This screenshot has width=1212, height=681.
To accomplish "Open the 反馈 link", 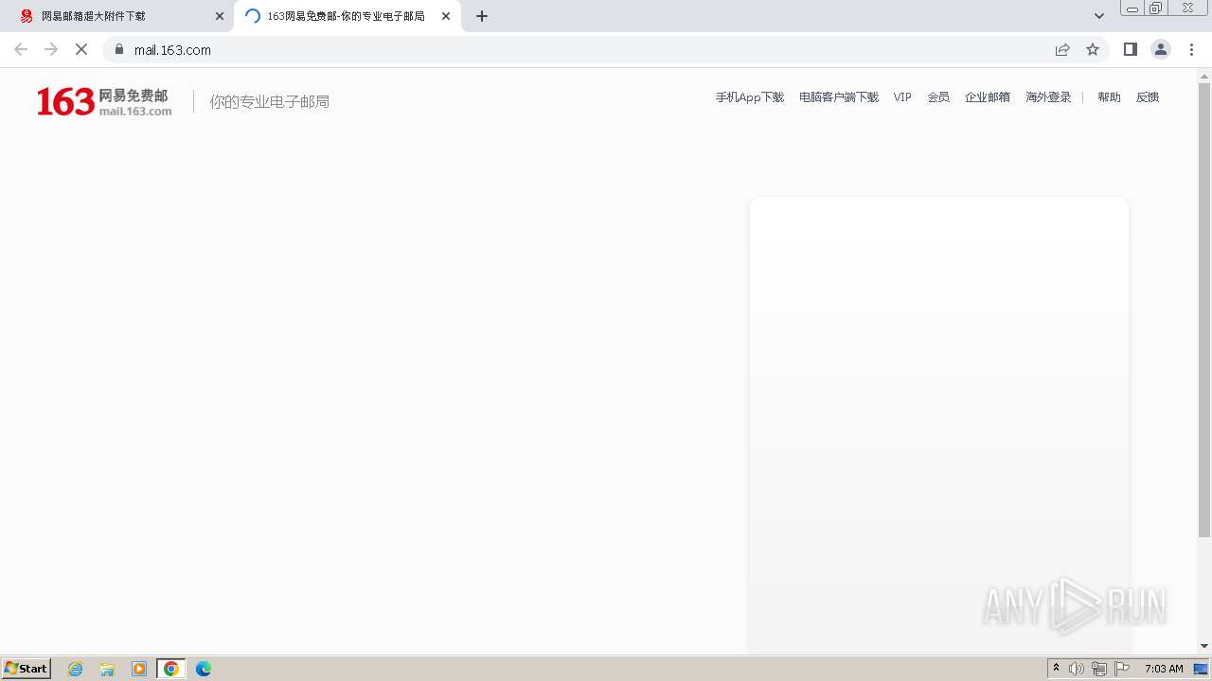I will click(1148, 97).
